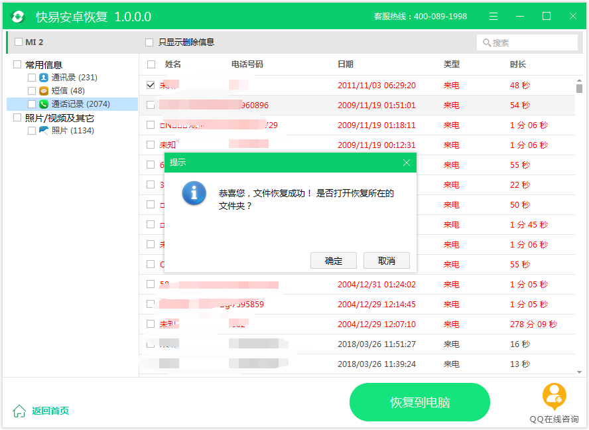Click the duration 278 分 09 秒
This screenshot has width=589, height=430.
click(x=533, y=324)
